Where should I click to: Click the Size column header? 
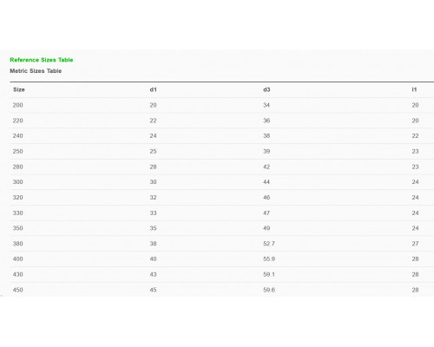point(19,89)
